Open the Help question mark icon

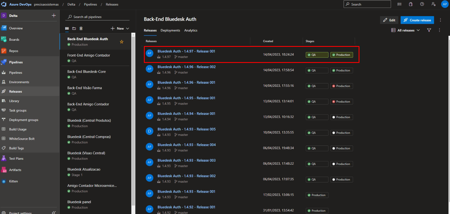[422, 4]
